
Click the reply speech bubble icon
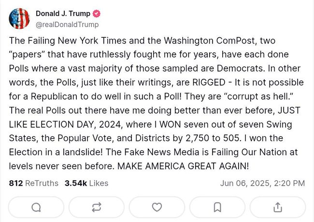36,207
